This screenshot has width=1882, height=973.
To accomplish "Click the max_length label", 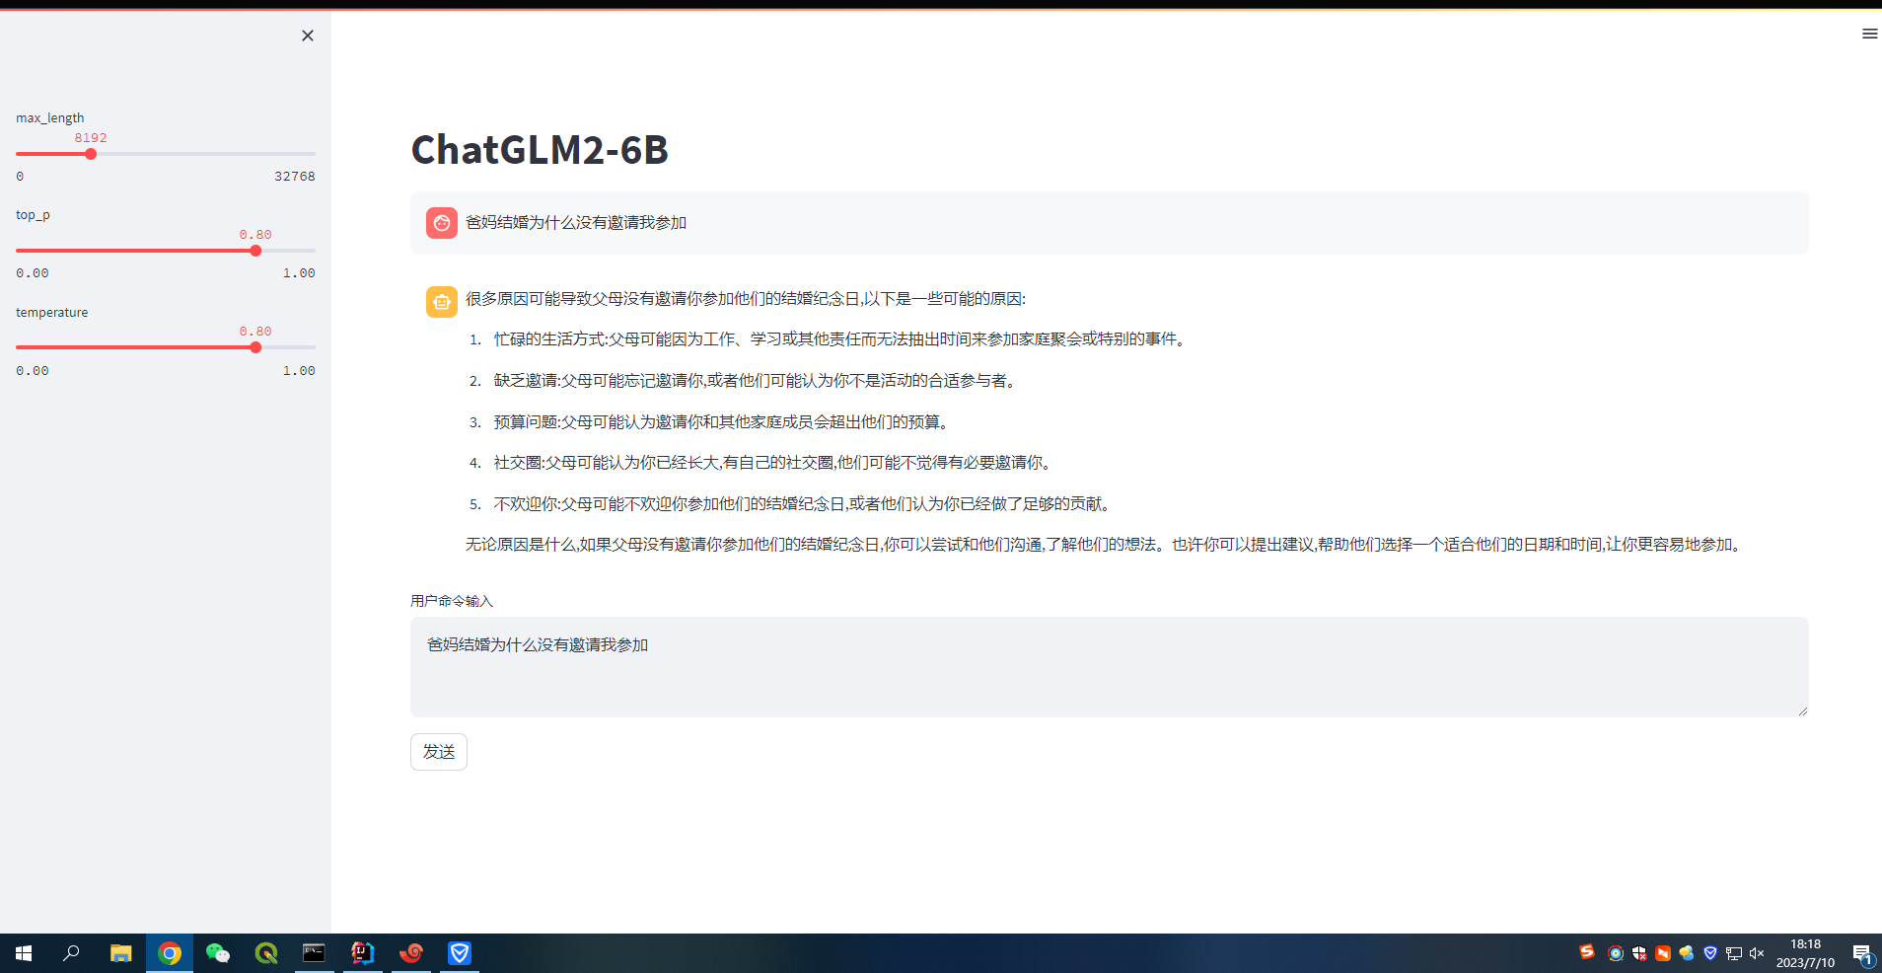I will point(50,117).
